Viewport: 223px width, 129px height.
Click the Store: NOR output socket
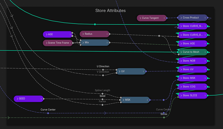point(207,61)
